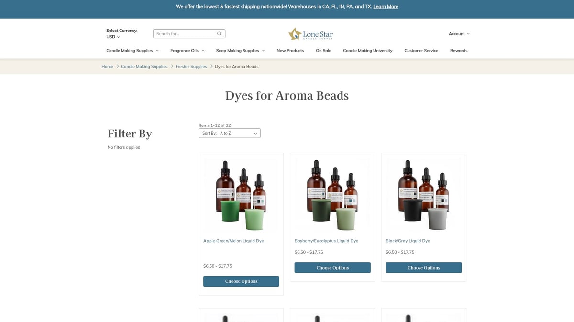Go to Freshie Supplies breadcrumb

click(x=191, y=67)
